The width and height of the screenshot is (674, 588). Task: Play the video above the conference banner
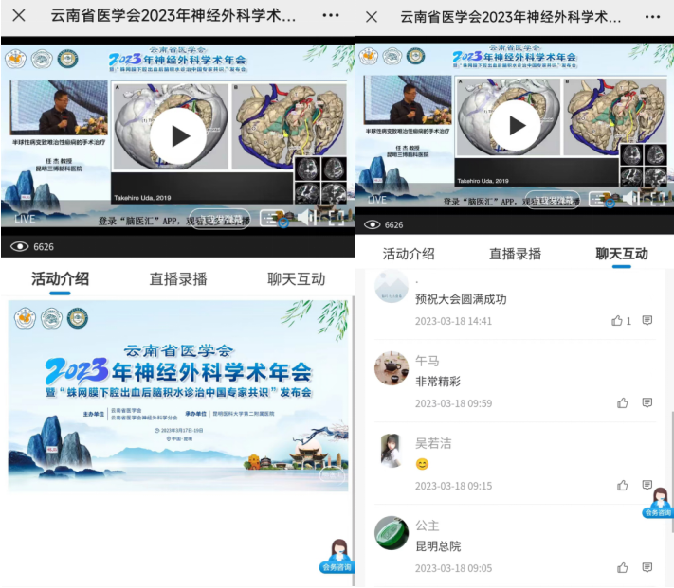tap(177, 136)
